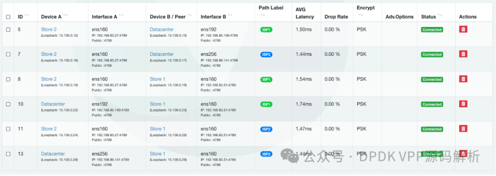
Task: Check the select-all checkbox in the header
Action: click(x=8, y=17)
